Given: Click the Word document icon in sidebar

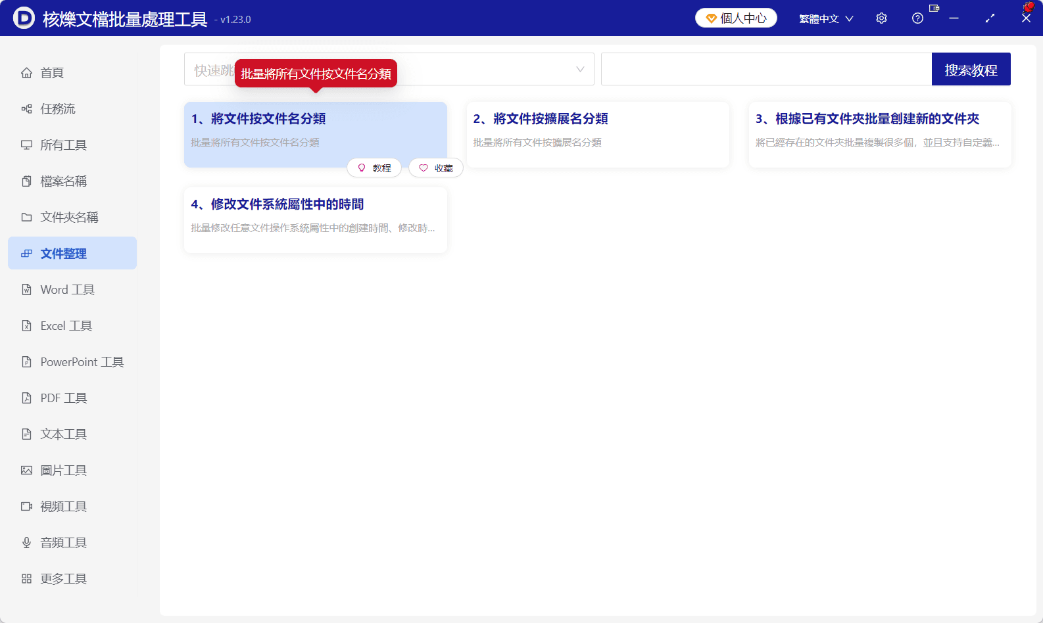Looking at the screenshot, I should (26, 289).
